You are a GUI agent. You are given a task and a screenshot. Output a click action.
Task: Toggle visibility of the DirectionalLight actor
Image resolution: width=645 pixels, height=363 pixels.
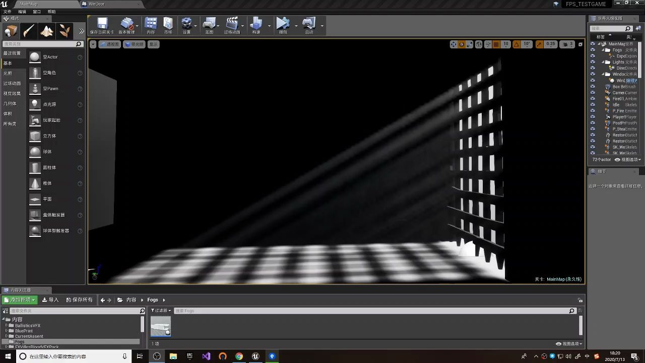click(x=592, y=68)
